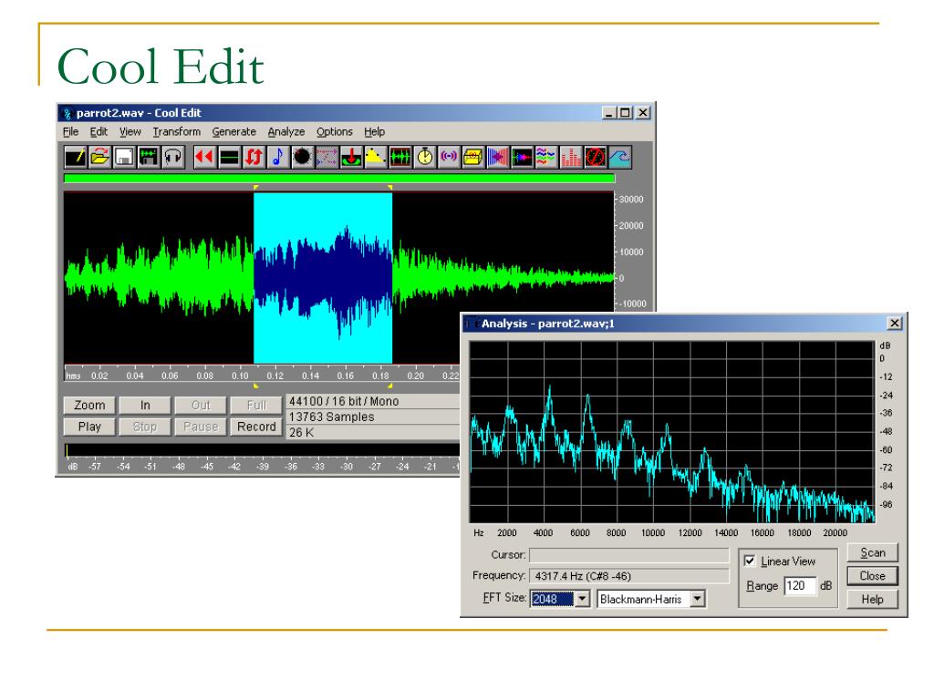Image resolution: width=934 pixels, height=700 pixels.
Task: Click the colored spike Filter icon
Action: click(522, 157)
